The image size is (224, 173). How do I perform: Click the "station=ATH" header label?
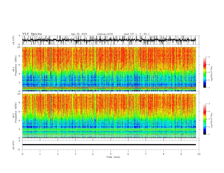click(x=105, y=34)
